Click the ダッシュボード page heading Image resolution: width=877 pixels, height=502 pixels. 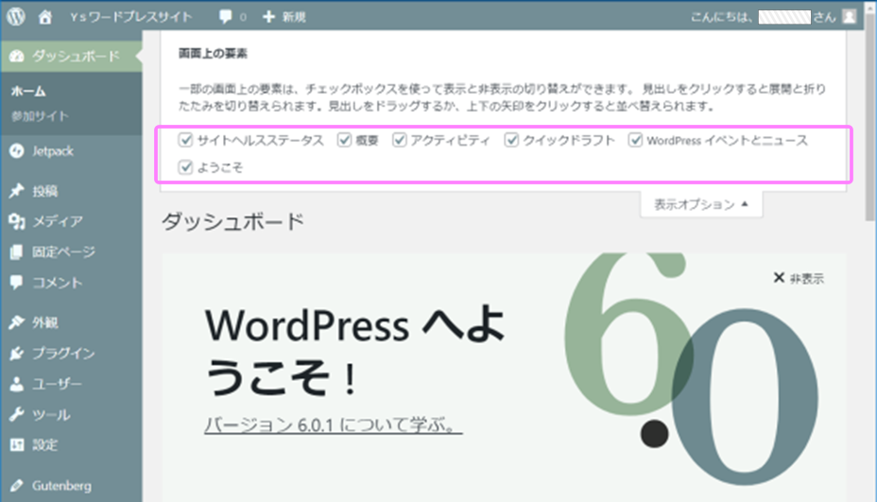coord(232,222)
